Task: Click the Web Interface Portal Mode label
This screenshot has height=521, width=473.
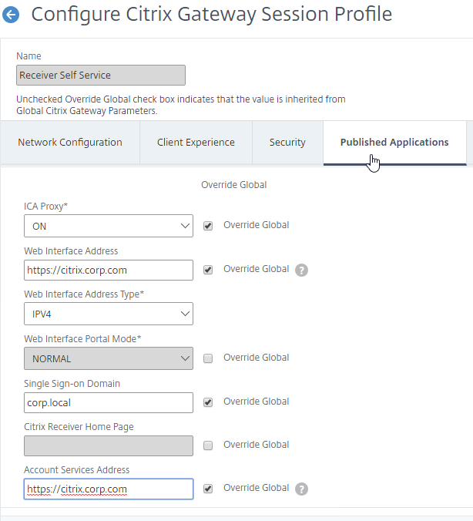Action: pyautogui.click(x=82, y=339)
